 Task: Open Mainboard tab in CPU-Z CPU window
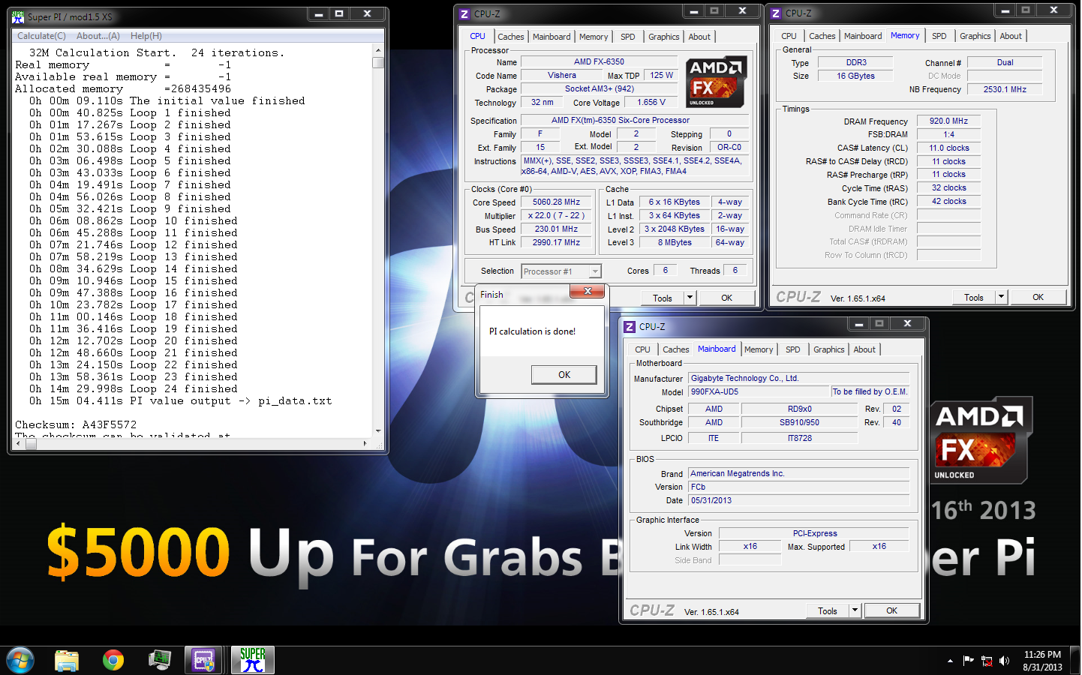tap(552, 37)
